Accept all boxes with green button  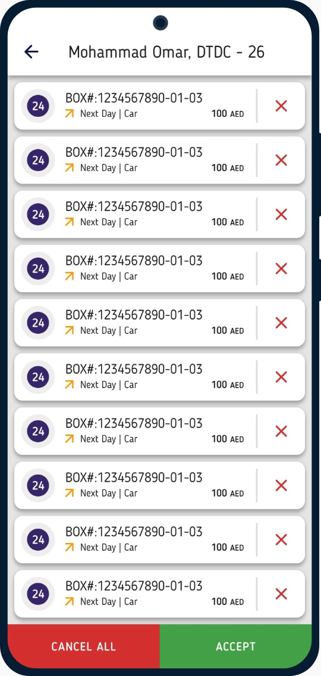(236, 646)
